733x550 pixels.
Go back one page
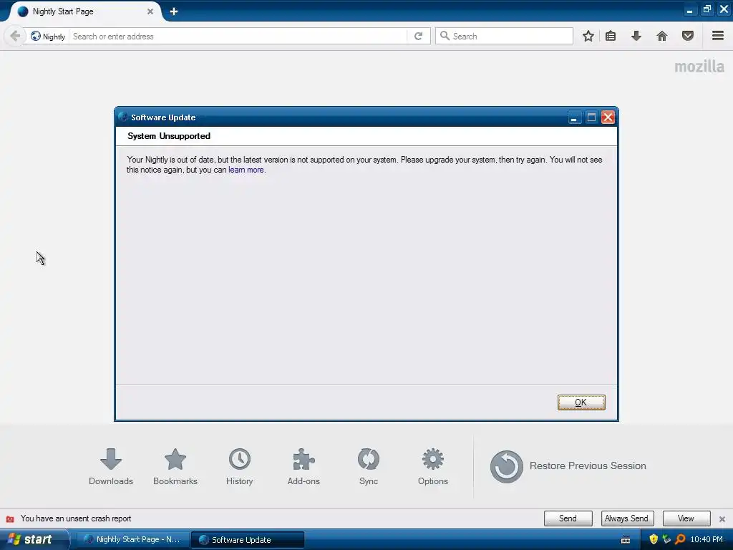point(15,36)
